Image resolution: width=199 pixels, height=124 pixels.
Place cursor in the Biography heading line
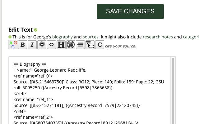point(30,64)
